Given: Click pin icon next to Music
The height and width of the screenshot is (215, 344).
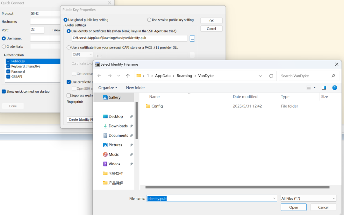Looking at the screenshot, I should pos(132,154).
